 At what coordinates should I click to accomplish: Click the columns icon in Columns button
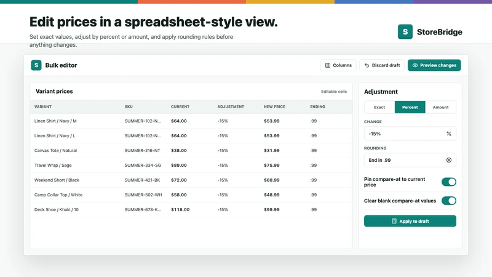coord(328,65)
